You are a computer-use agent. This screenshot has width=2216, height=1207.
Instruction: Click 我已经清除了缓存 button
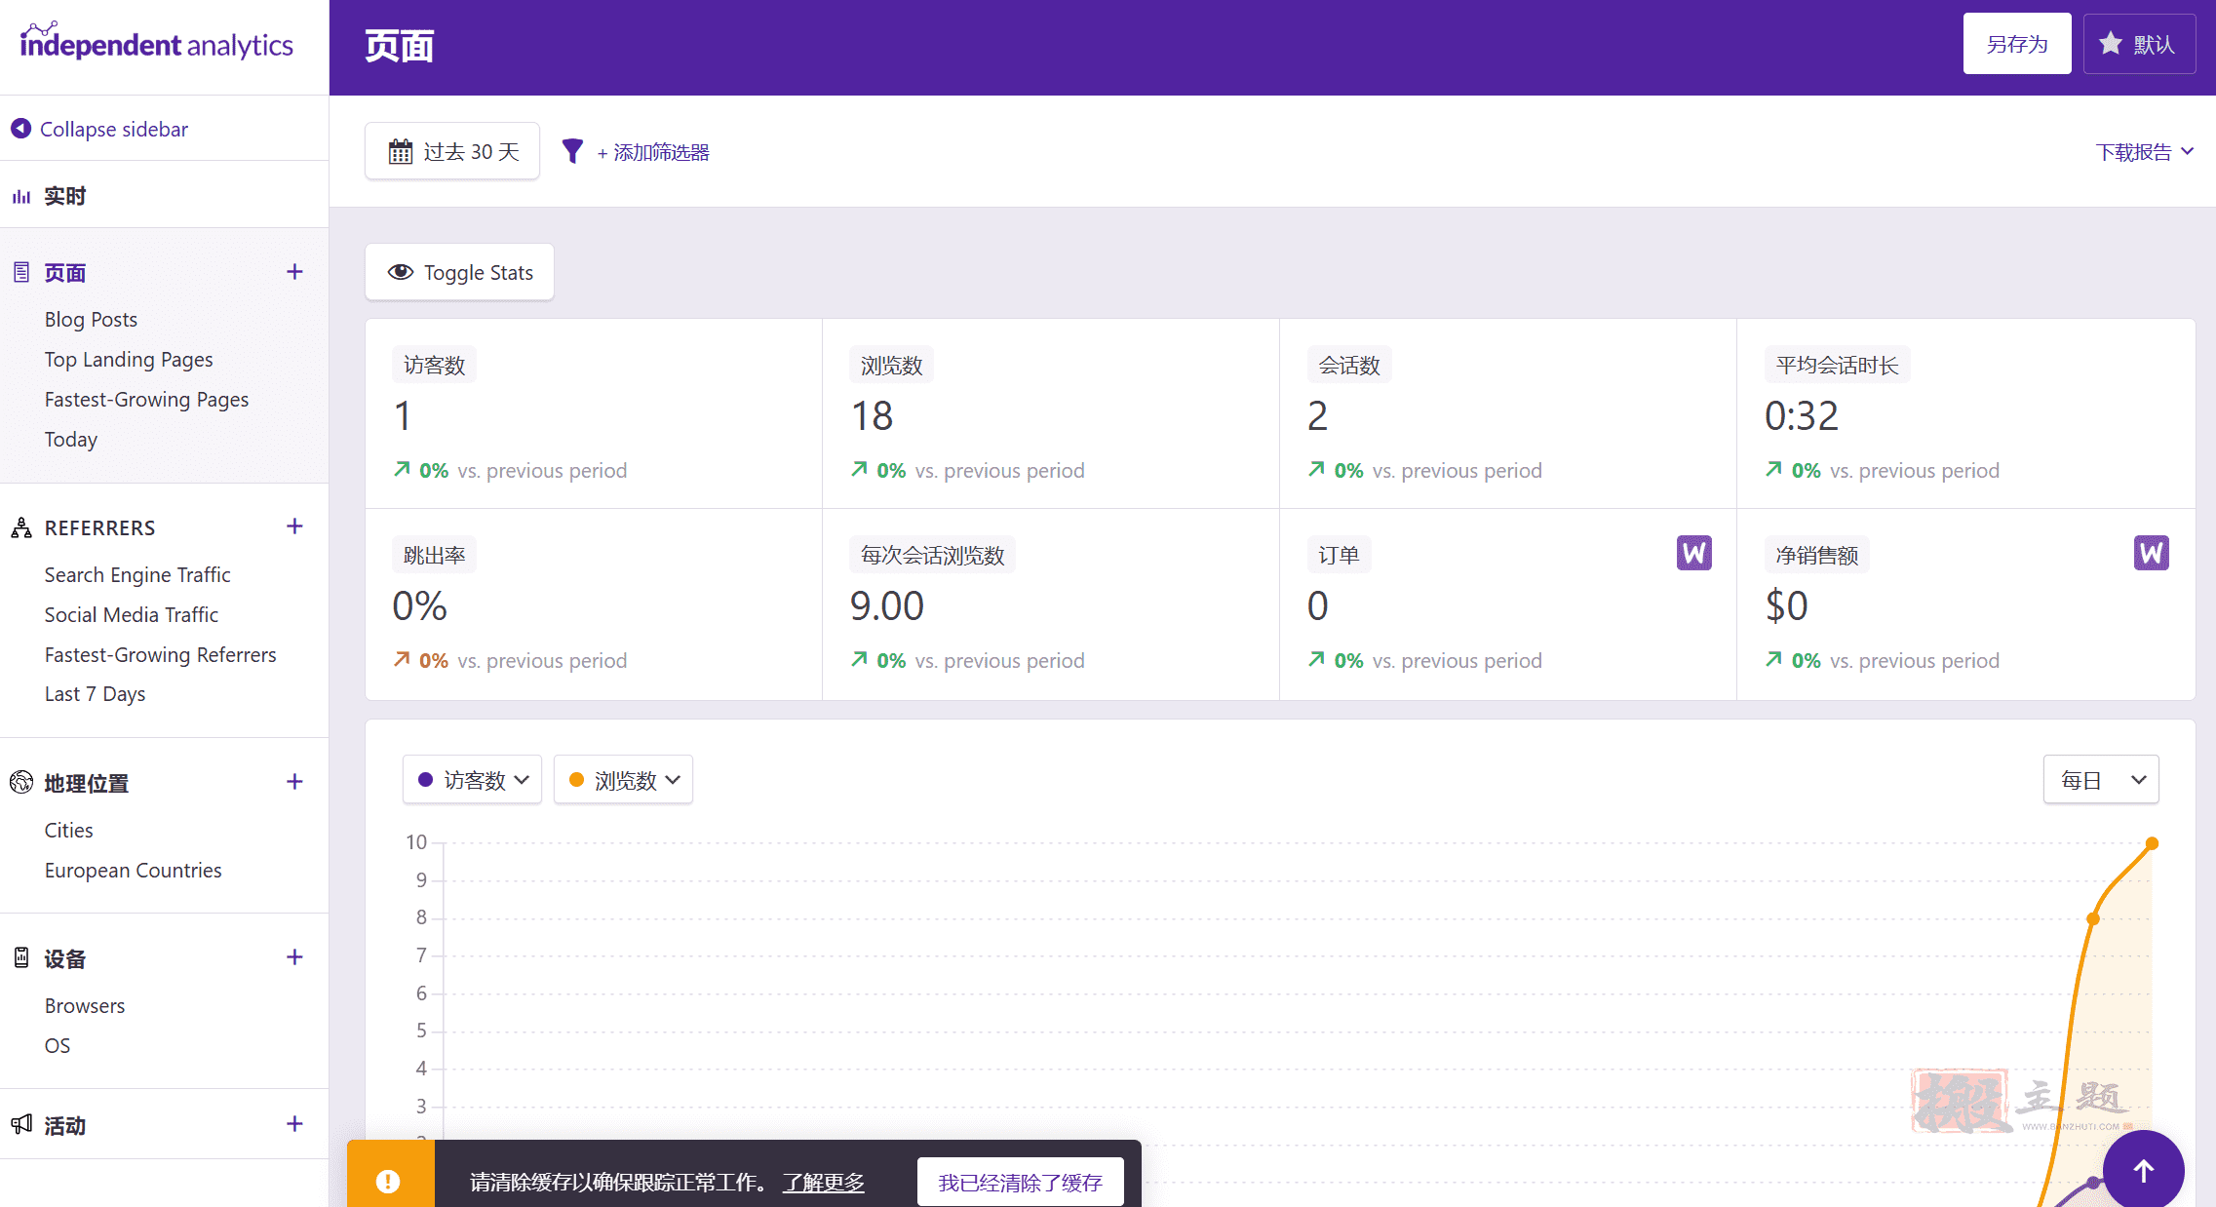click(1020, 1182)
